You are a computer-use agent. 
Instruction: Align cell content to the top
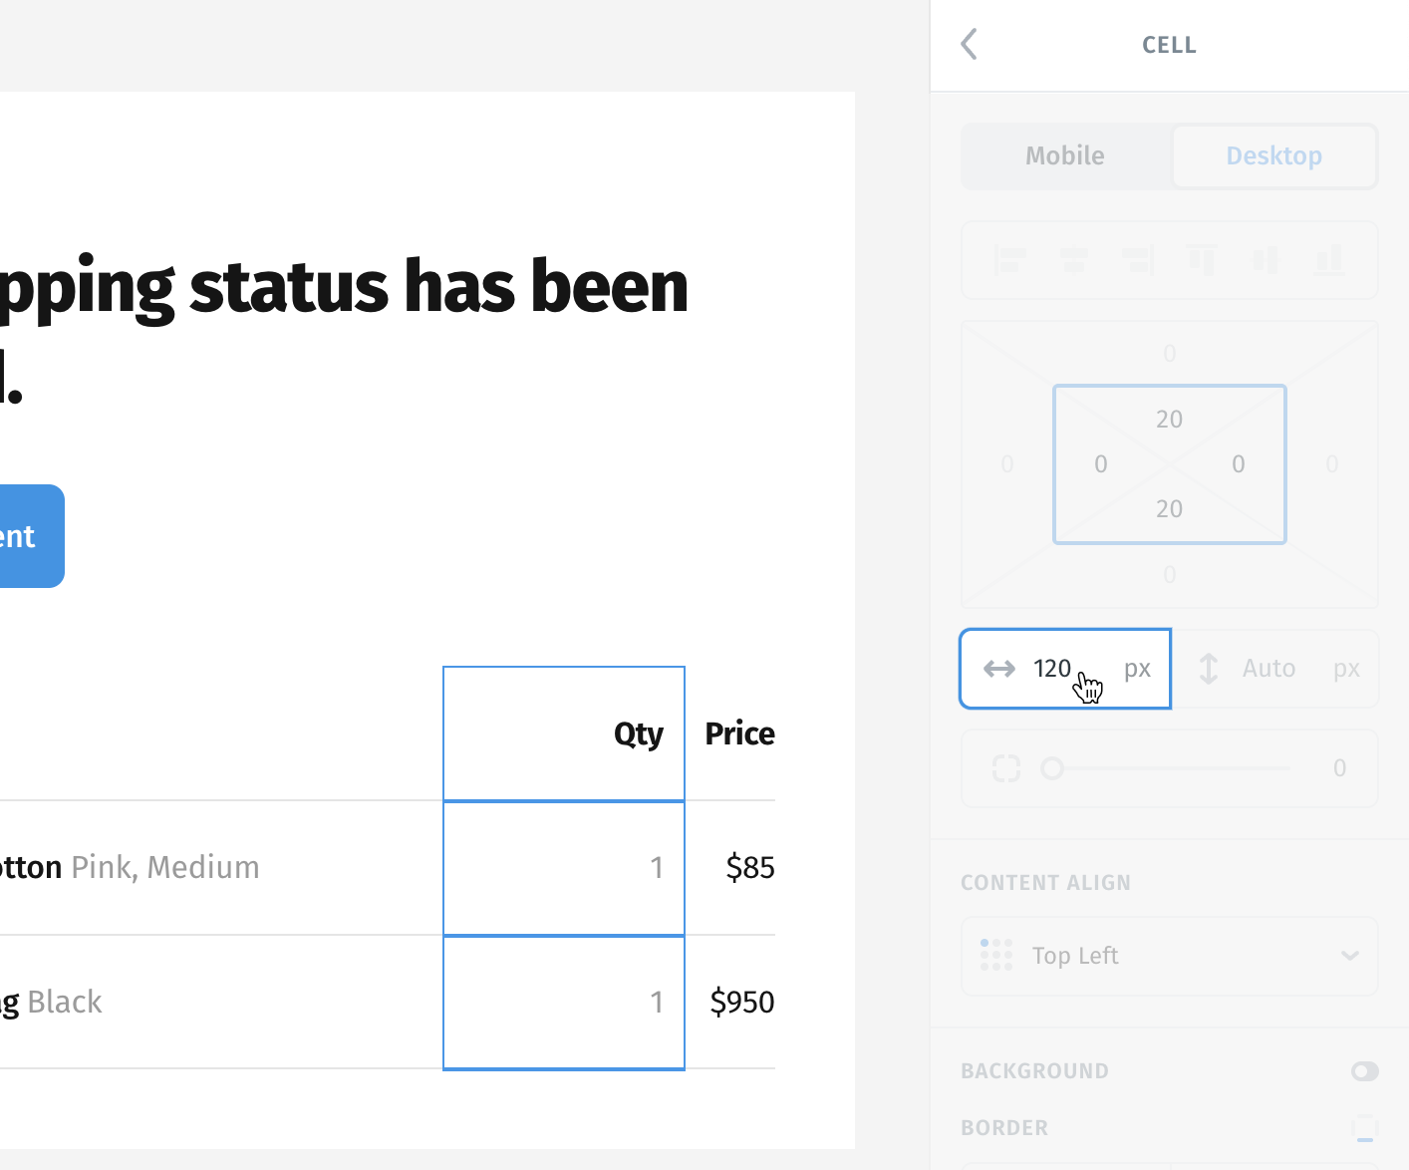(x=1202, y=260)
